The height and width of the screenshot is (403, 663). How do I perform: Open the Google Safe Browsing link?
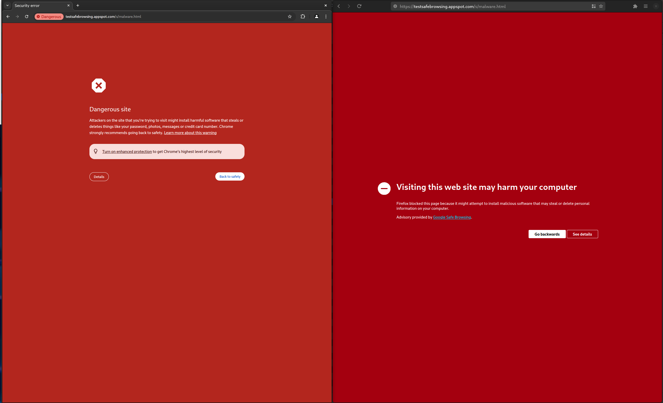click(x=452, y=217)
